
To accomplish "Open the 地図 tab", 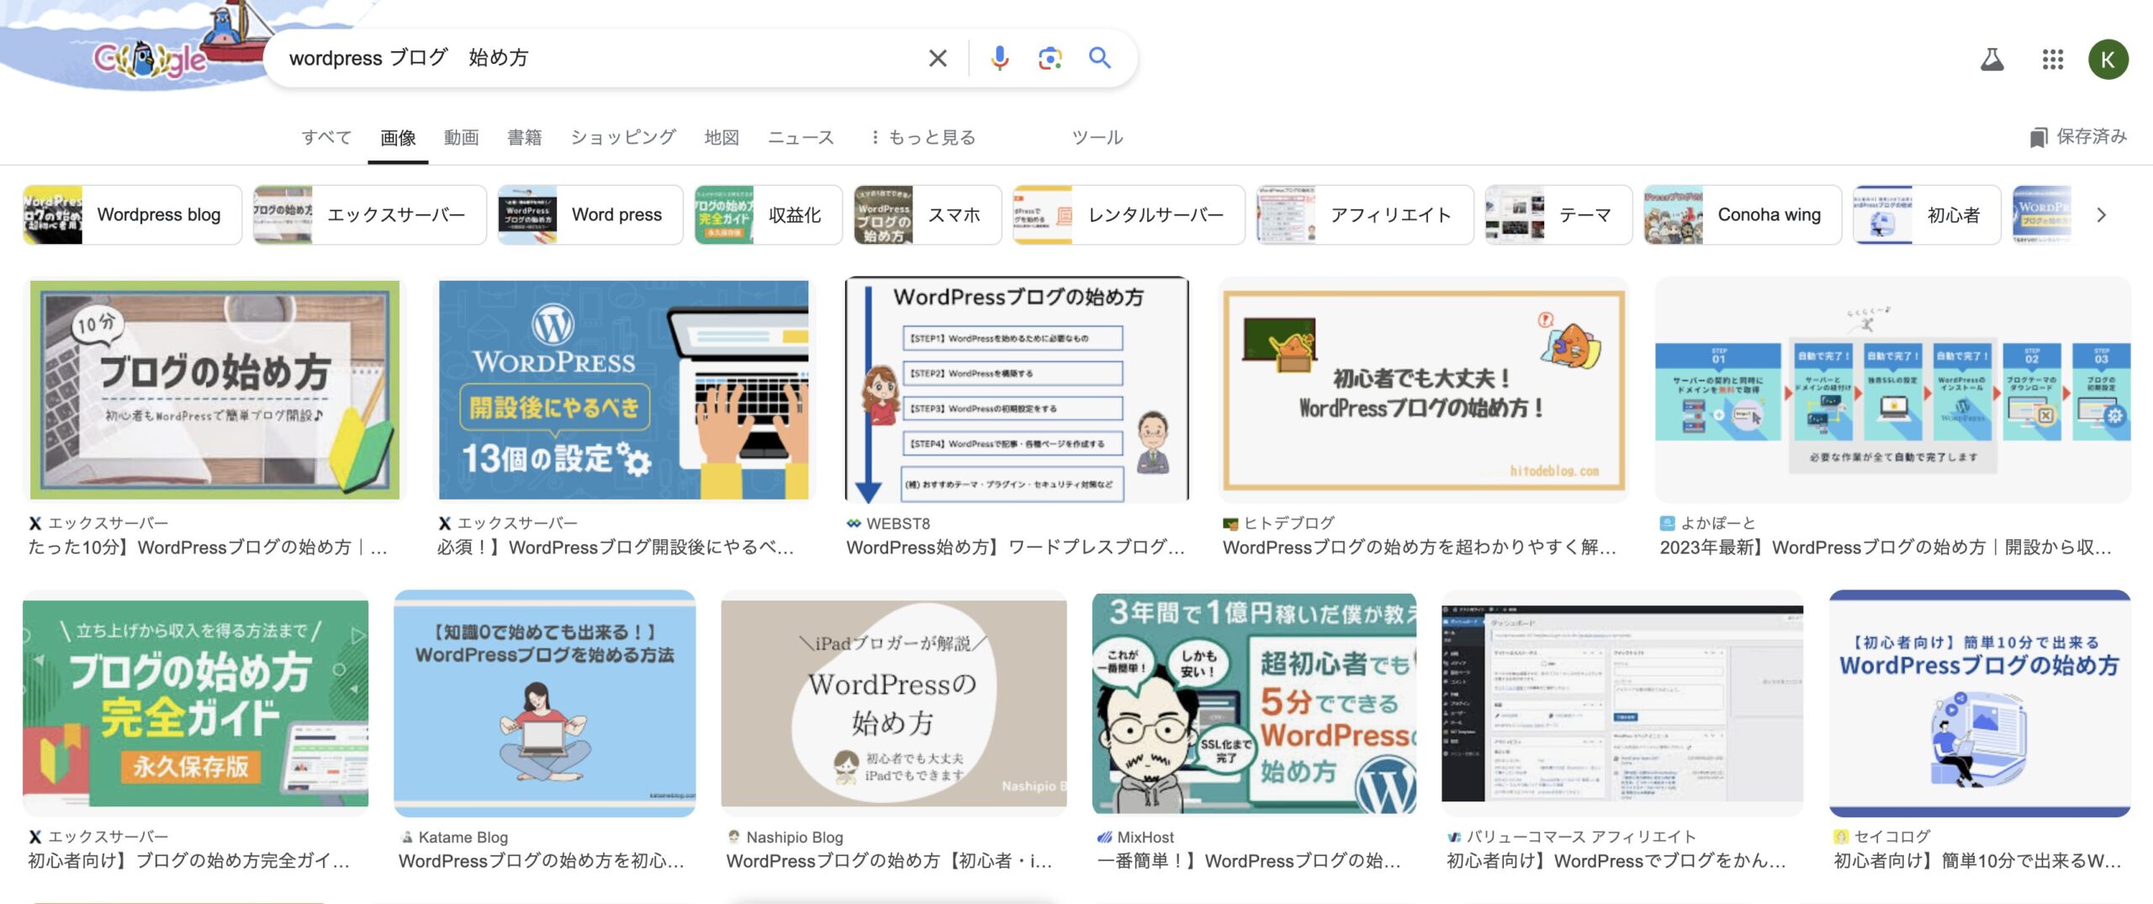I will [x=722, y=137].
